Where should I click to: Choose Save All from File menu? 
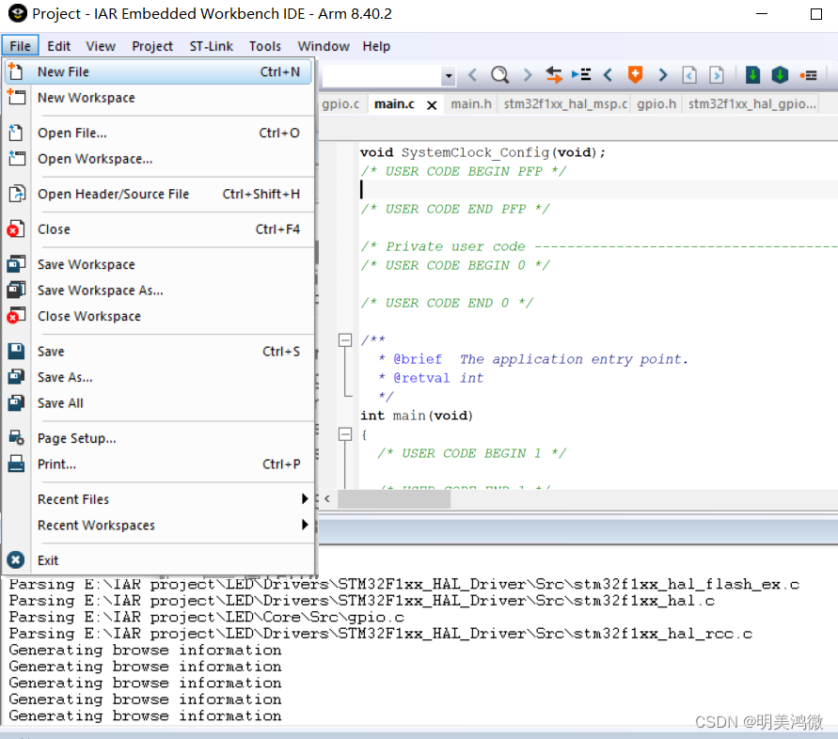(158, 403)
